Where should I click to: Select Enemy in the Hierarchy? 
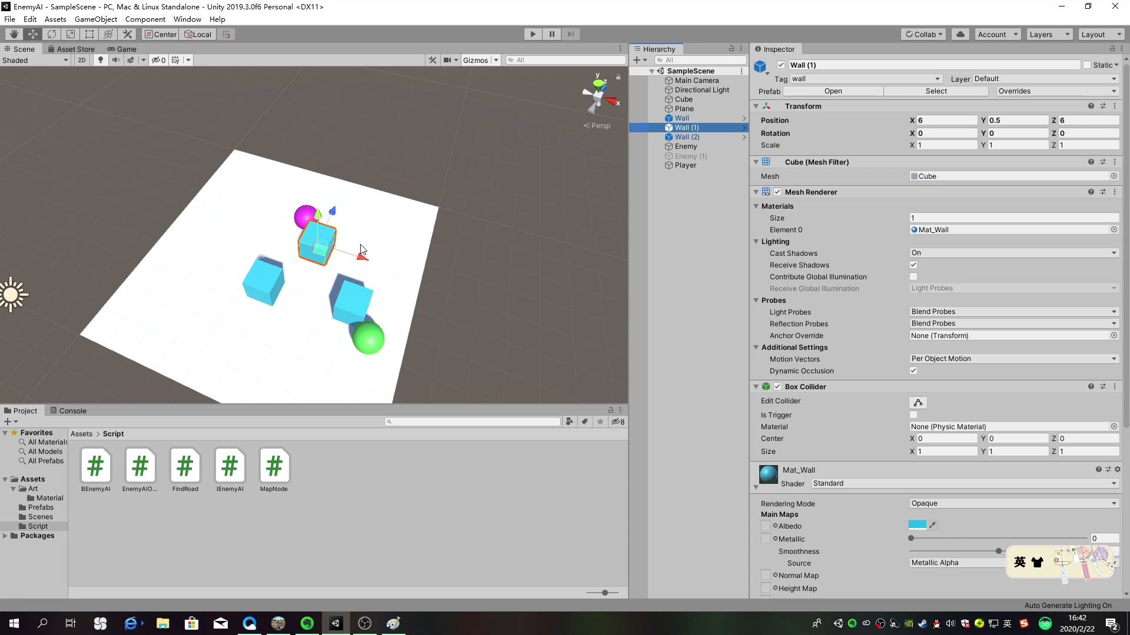coord(686,146)
